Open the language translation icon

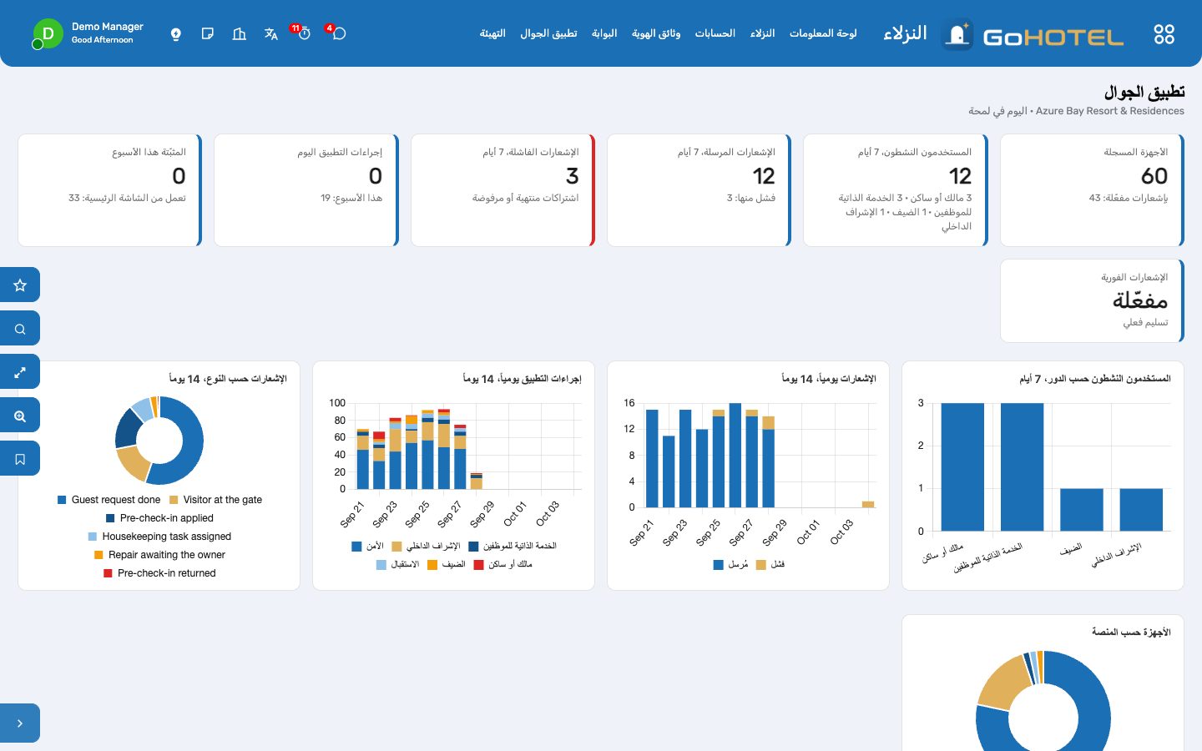pyautogui.click(x=271, y=33)
